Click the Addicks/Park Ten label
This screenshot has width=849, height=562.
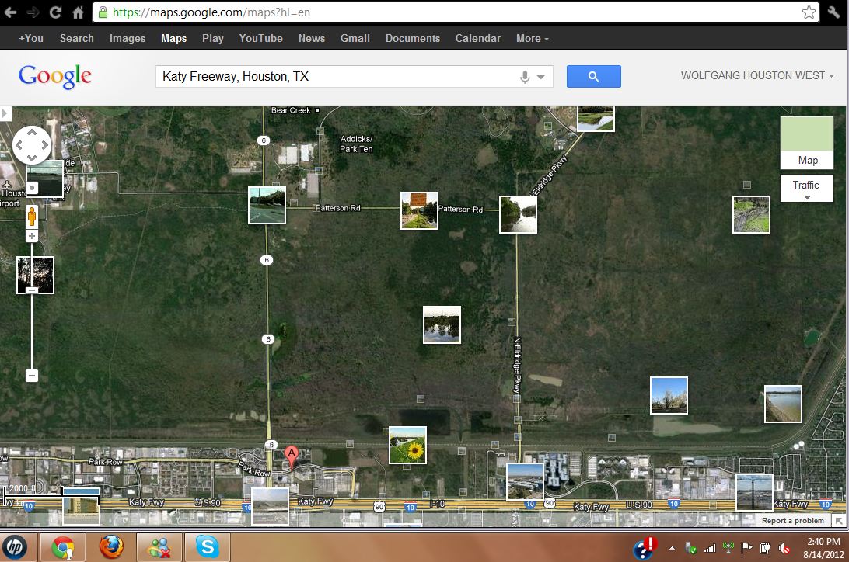coord(356,144)
